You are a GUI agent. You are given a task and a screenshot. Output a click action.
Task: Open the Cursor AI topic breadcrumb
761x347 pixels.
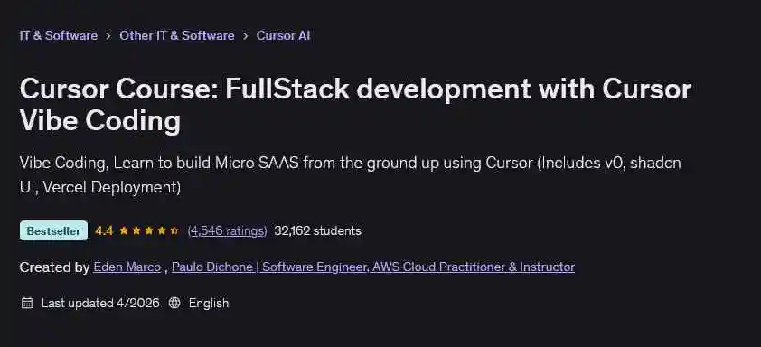[284, 35]
